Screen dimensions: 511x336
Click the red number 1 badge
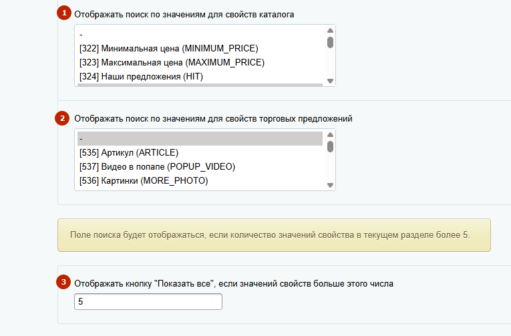[63, 13]
